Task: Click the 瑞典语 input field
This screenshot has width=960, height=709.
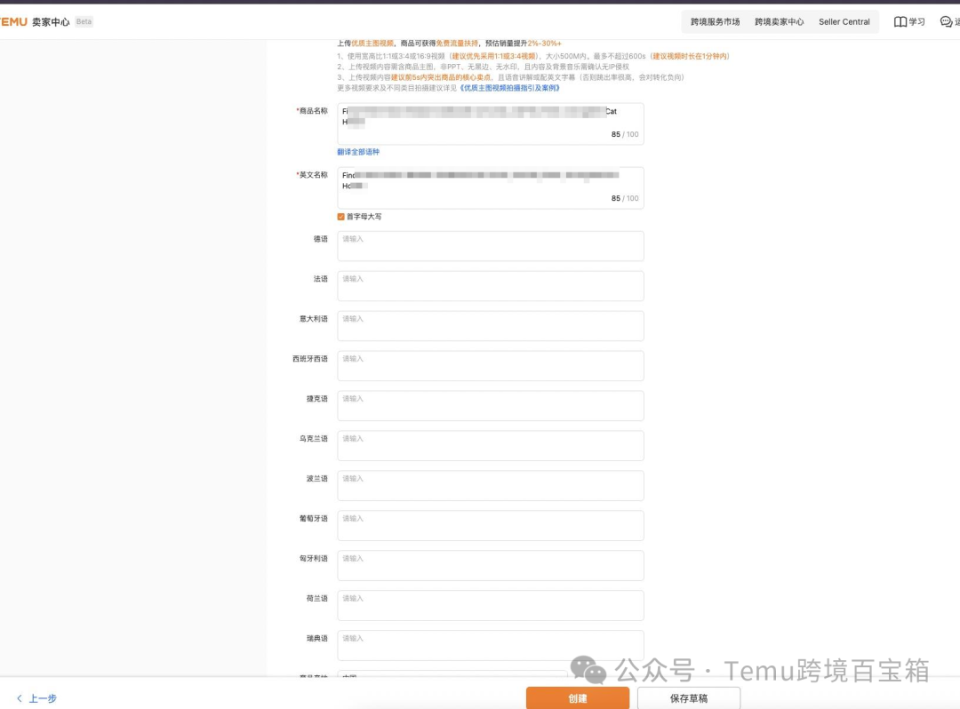Action: pyautogui.click(x=491, y=645)
